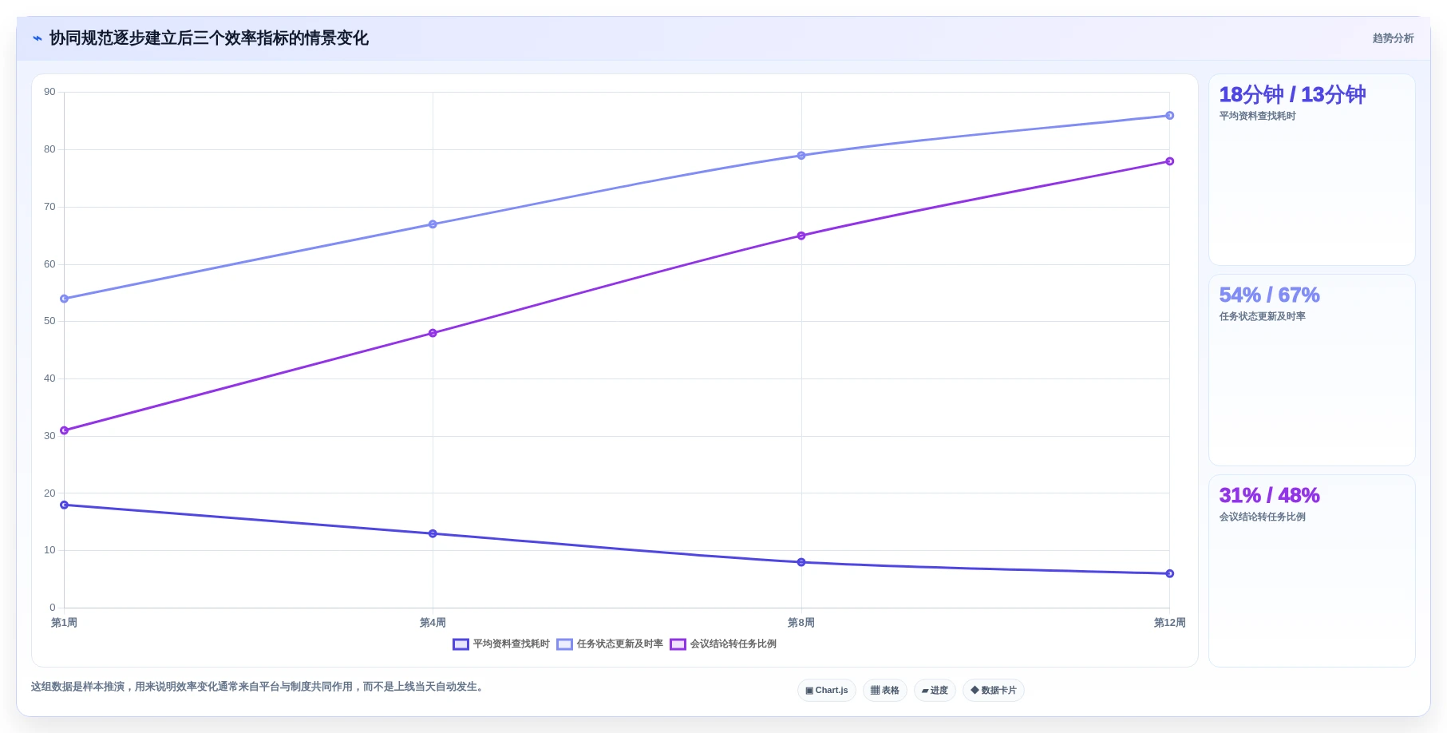Viewport: 1447px width, 733px height.
Task: Click the 平均资料查找耗时 legend text
Action: tap(511, 644)
